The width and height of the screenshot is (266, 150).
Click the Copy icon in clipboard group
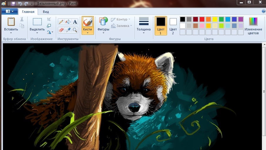click(x=22, y=26)
